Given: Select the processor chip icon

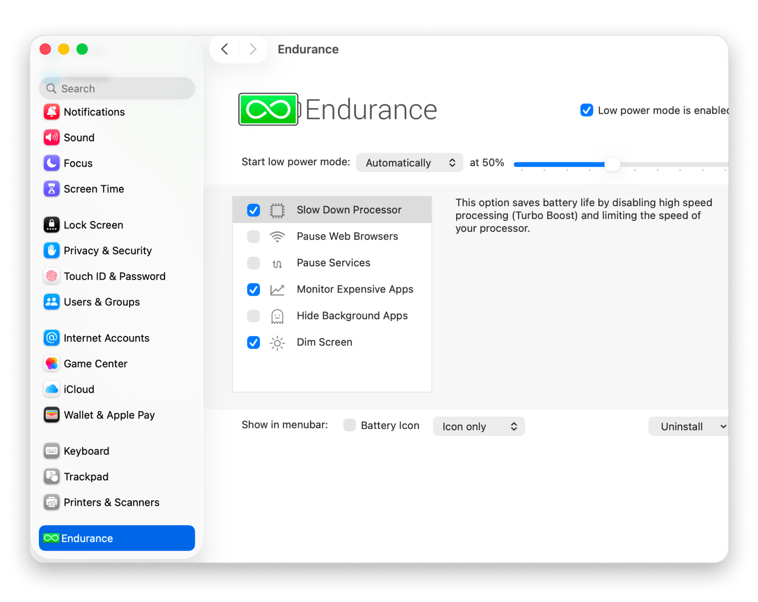Looking at the screenshot, I should [277, 210].
